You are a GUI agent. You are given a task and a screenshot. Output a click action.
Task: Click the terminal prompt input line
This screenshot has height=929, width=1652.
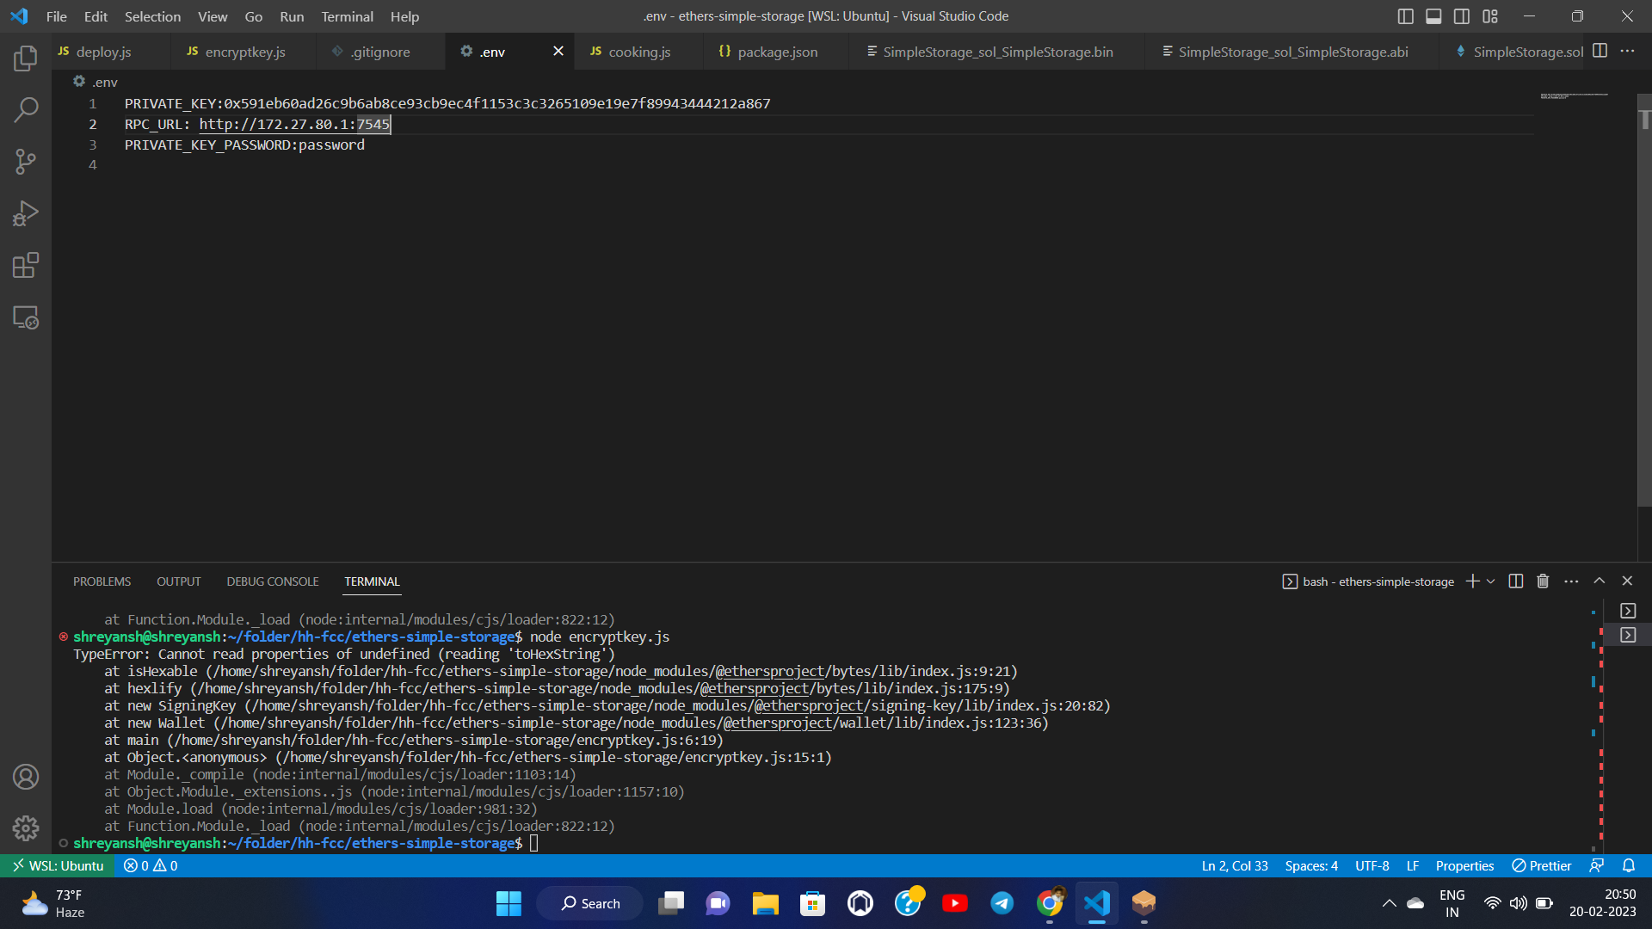coord(533,843)
